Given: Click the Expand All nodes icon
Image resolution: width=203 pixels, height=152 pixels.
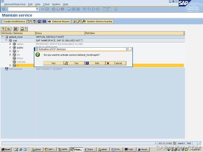Looking at the screenshot, I should [3, 29].
